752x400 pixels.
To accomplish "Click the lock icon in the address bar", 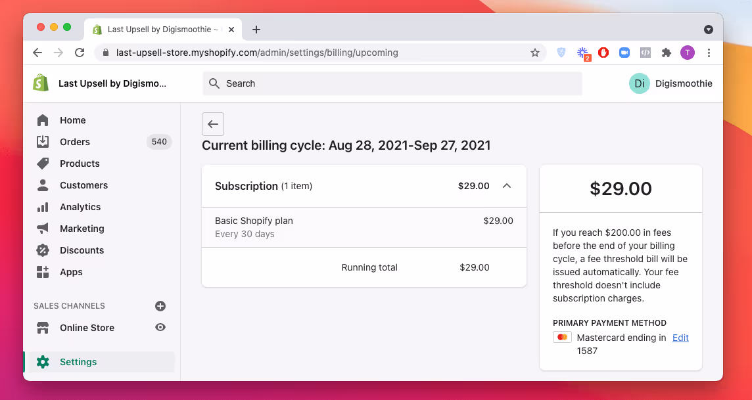I will [106, 53].
